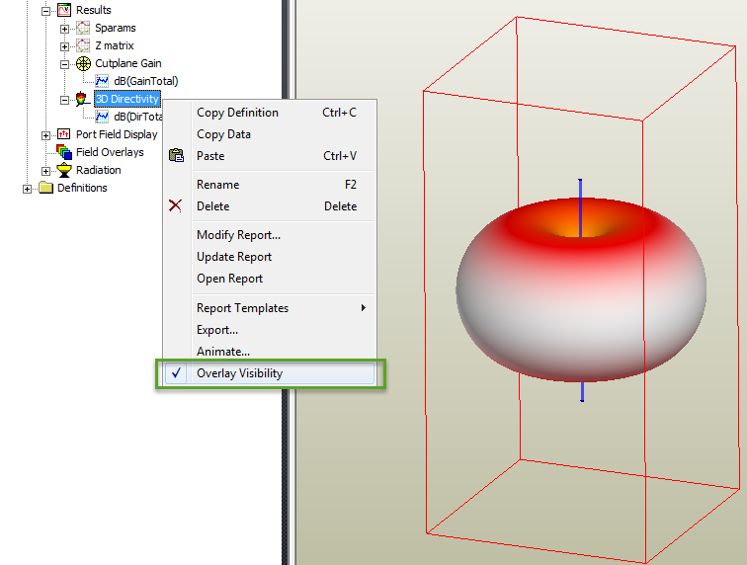Select Overlay Visibility menu entry label
Image resolution: width=747 pixels, height=565 pixels.
240,373
